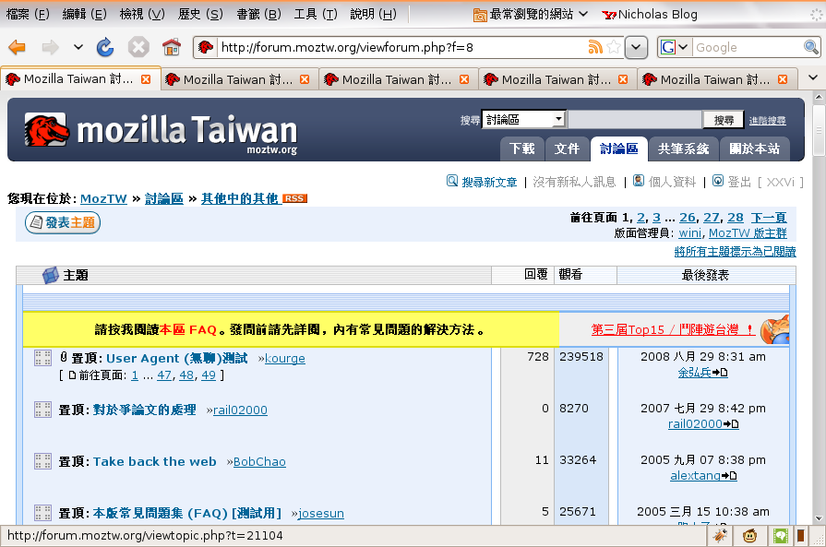
Task: Click the RSS feed icon in the address bar
Action: point(596,47)
